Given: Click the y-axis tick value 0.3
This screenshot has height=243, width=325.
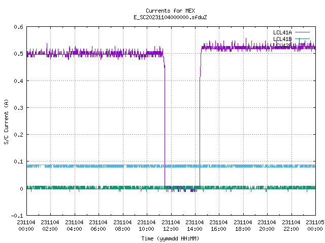Looking at the screenshot, I should point(18,108).
